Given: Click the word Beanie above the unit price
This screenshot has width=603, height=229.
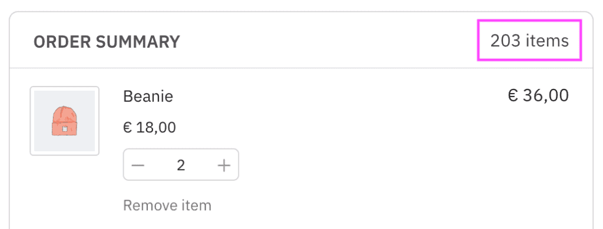Looking at the screenshot, I should pyautogui.click(x=148, y=96).
